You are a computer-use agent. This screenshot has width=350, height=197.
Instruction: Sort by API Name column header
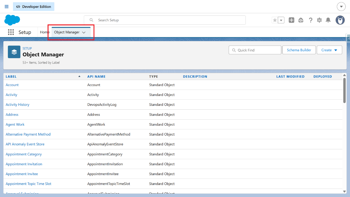[96, 76]
